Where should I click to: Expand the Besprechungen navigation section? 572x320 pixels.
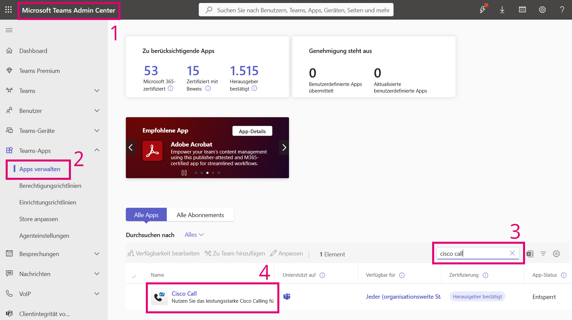pyautogui.click(x=97, y=254)
